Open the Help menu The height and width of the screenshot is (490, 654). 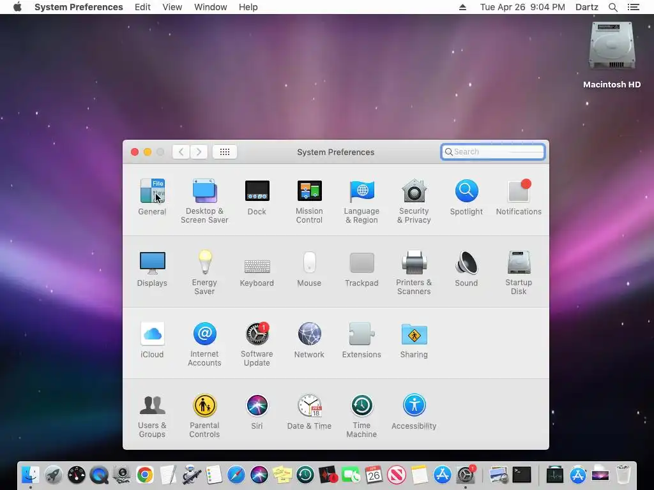(x=248, y=7)
